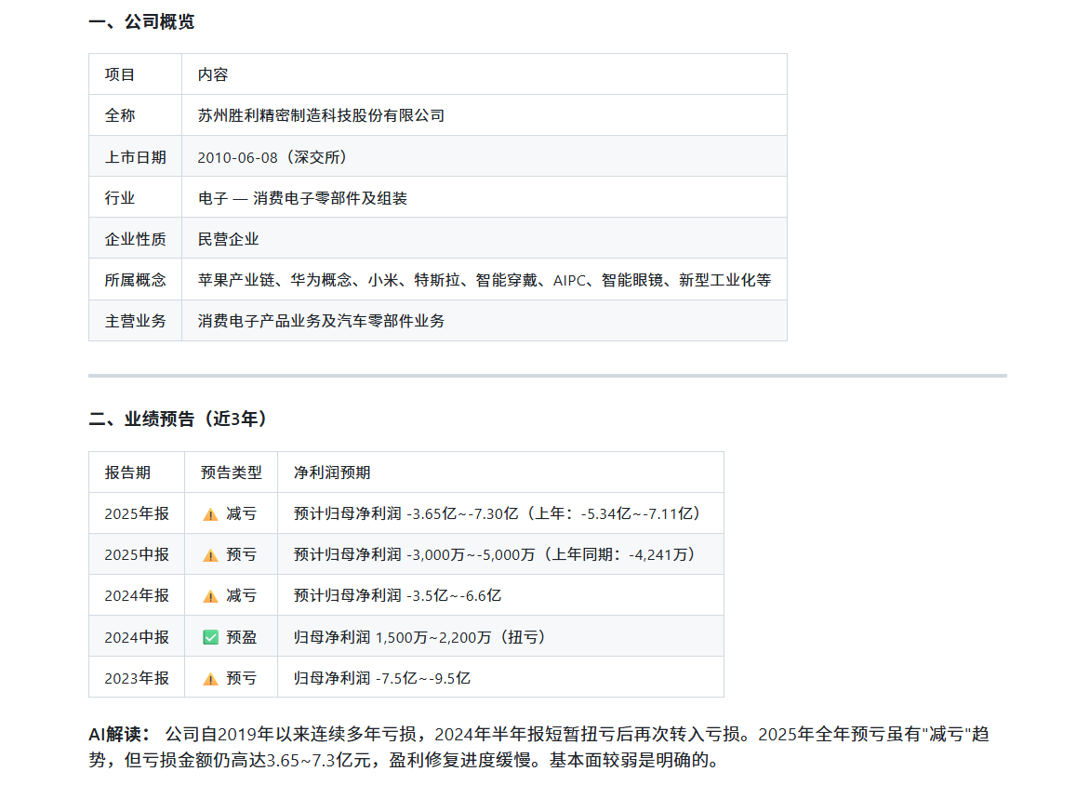
Task: Click warning icon in 2025年报 row
Action: (211, 514)
